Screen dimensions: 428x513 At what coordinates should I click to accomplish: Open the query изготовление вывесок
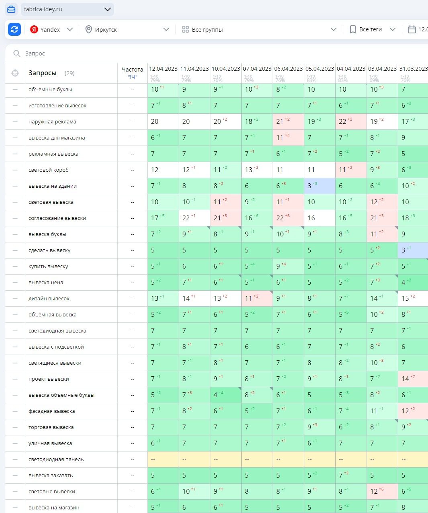click(x=57, y=106)
